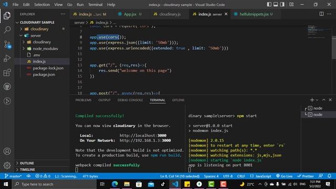The image size is (336, 189).
Task: Open the Search view
Action: click(7, 30)
